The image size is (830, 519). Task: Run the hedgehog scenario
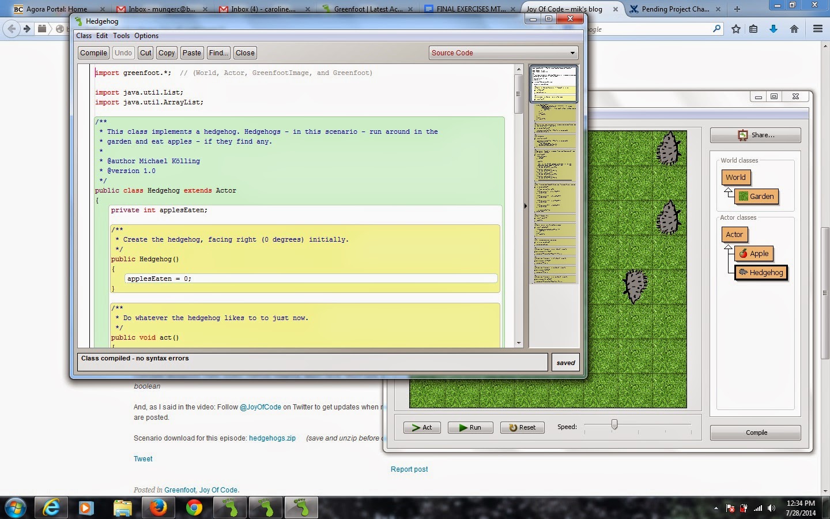point(470,427)
